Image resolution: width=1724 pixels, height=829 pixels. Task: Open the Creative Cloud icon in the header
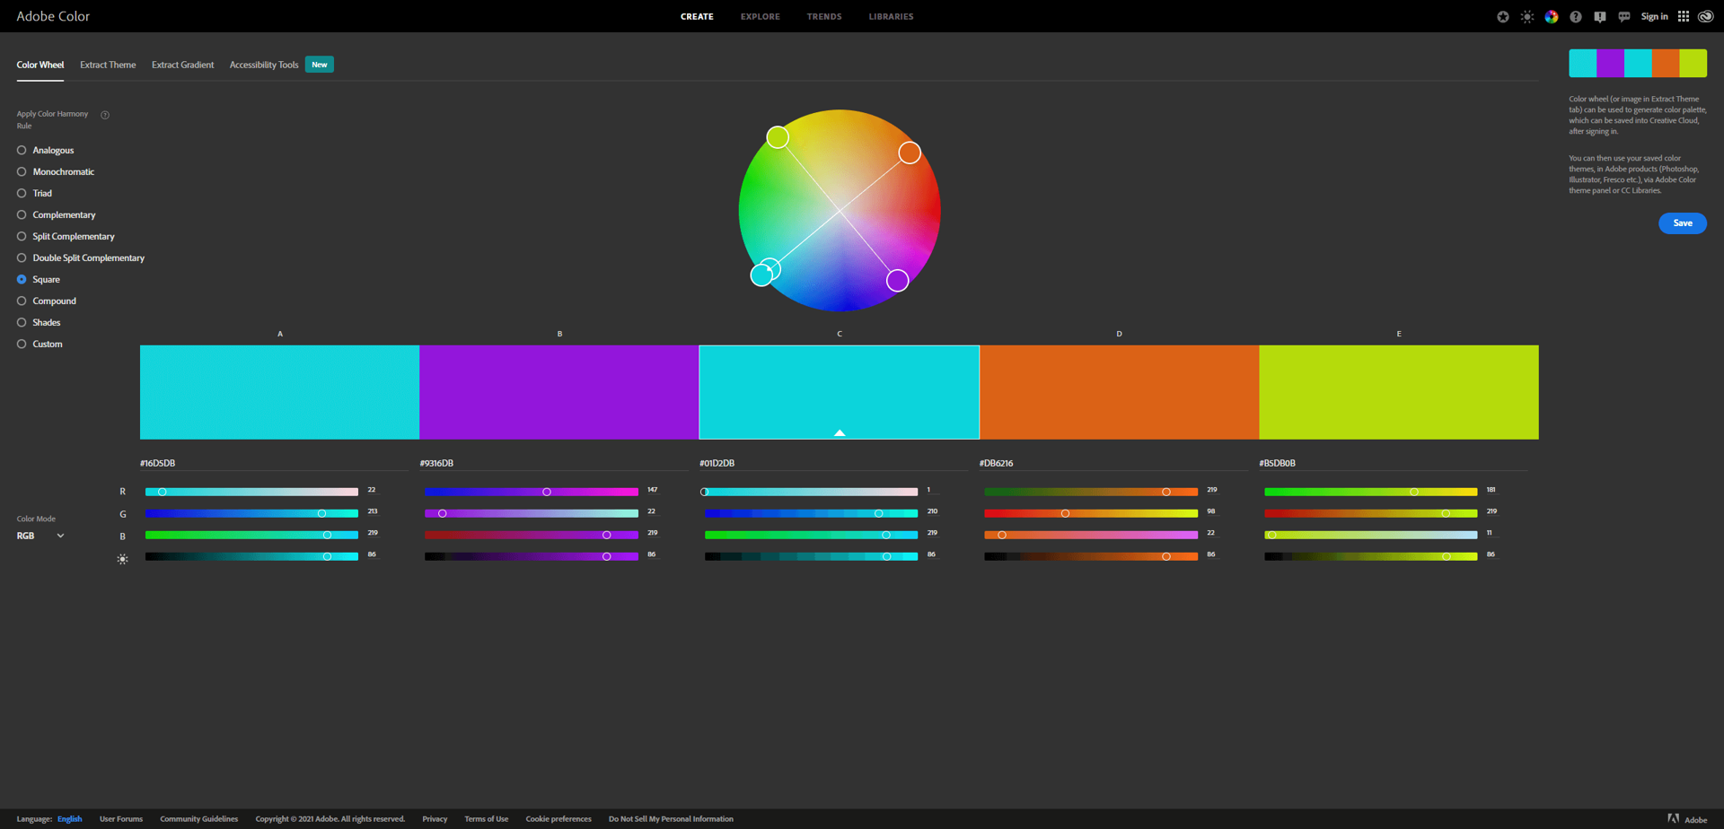tap(1705, 16)
